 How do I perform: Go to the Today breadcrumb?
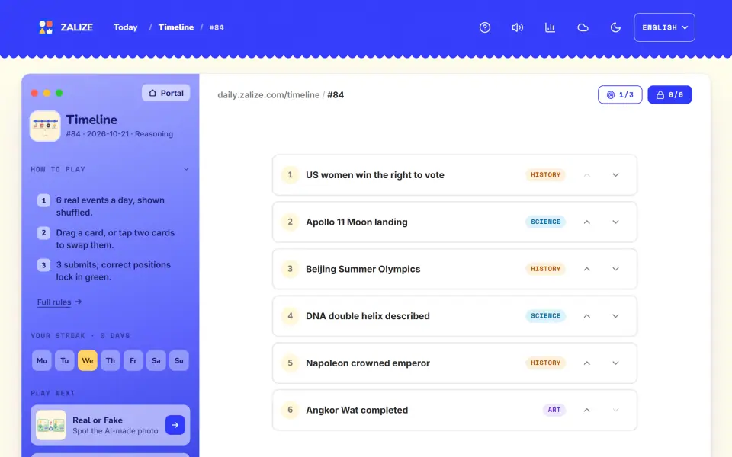click(126, 27)
